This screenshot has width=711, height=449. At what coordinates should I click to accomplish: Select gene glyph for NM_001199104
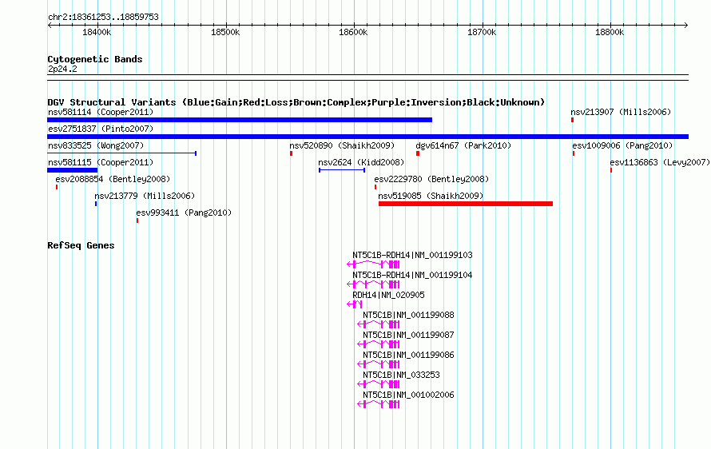(373, 284)
